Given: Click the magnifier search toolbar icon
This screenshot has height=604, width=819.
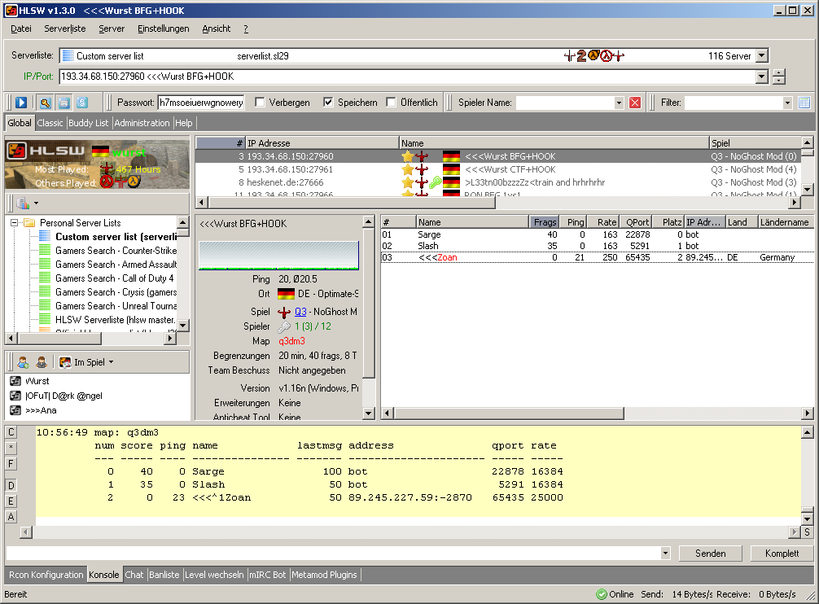Looking at the screenshot, I should [44, 103].
